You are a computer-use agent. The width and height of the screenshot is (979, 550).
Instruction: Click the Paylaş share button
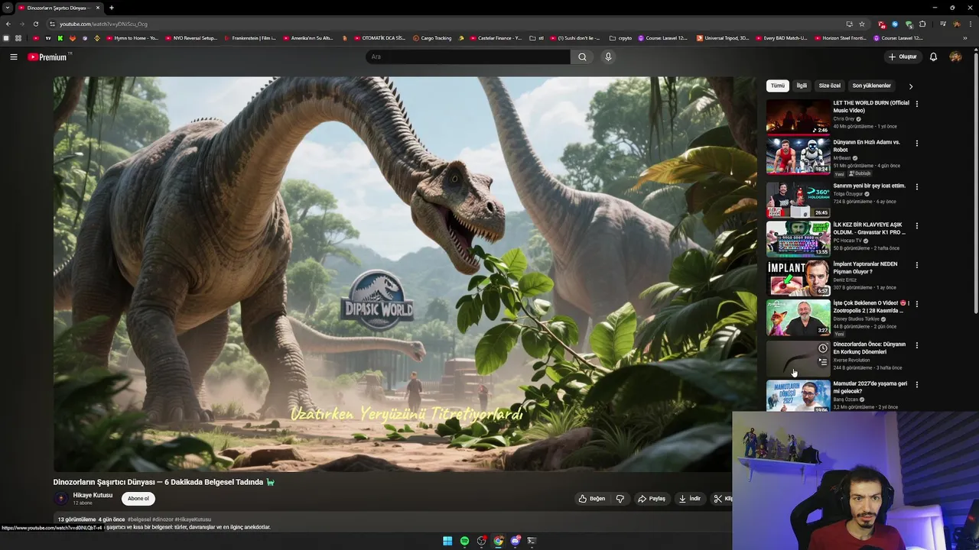[652, 499]
